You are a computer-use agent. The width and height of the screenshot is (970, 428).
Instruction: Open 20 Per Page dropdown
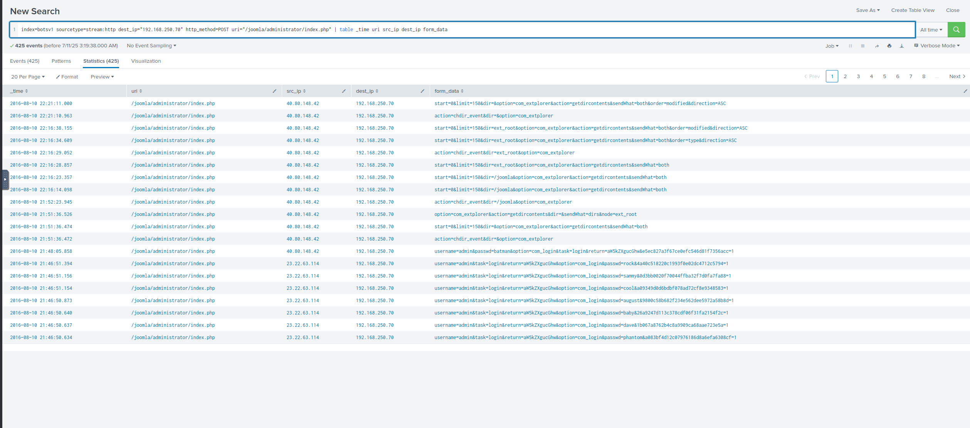pyautogui.click(x=28, y=77)
